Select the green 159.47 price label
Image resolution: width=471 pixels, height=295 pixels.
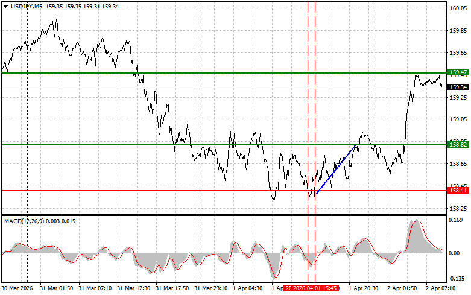pos(458,72)
